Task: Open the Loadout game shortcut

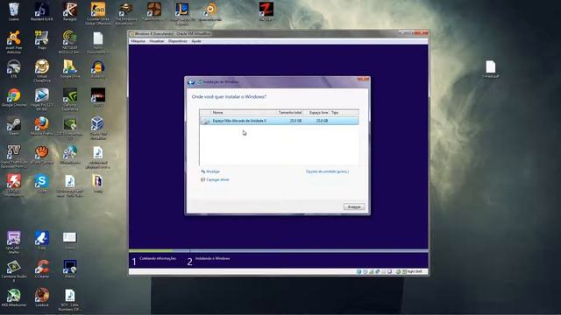Action: tap(41, 297)
